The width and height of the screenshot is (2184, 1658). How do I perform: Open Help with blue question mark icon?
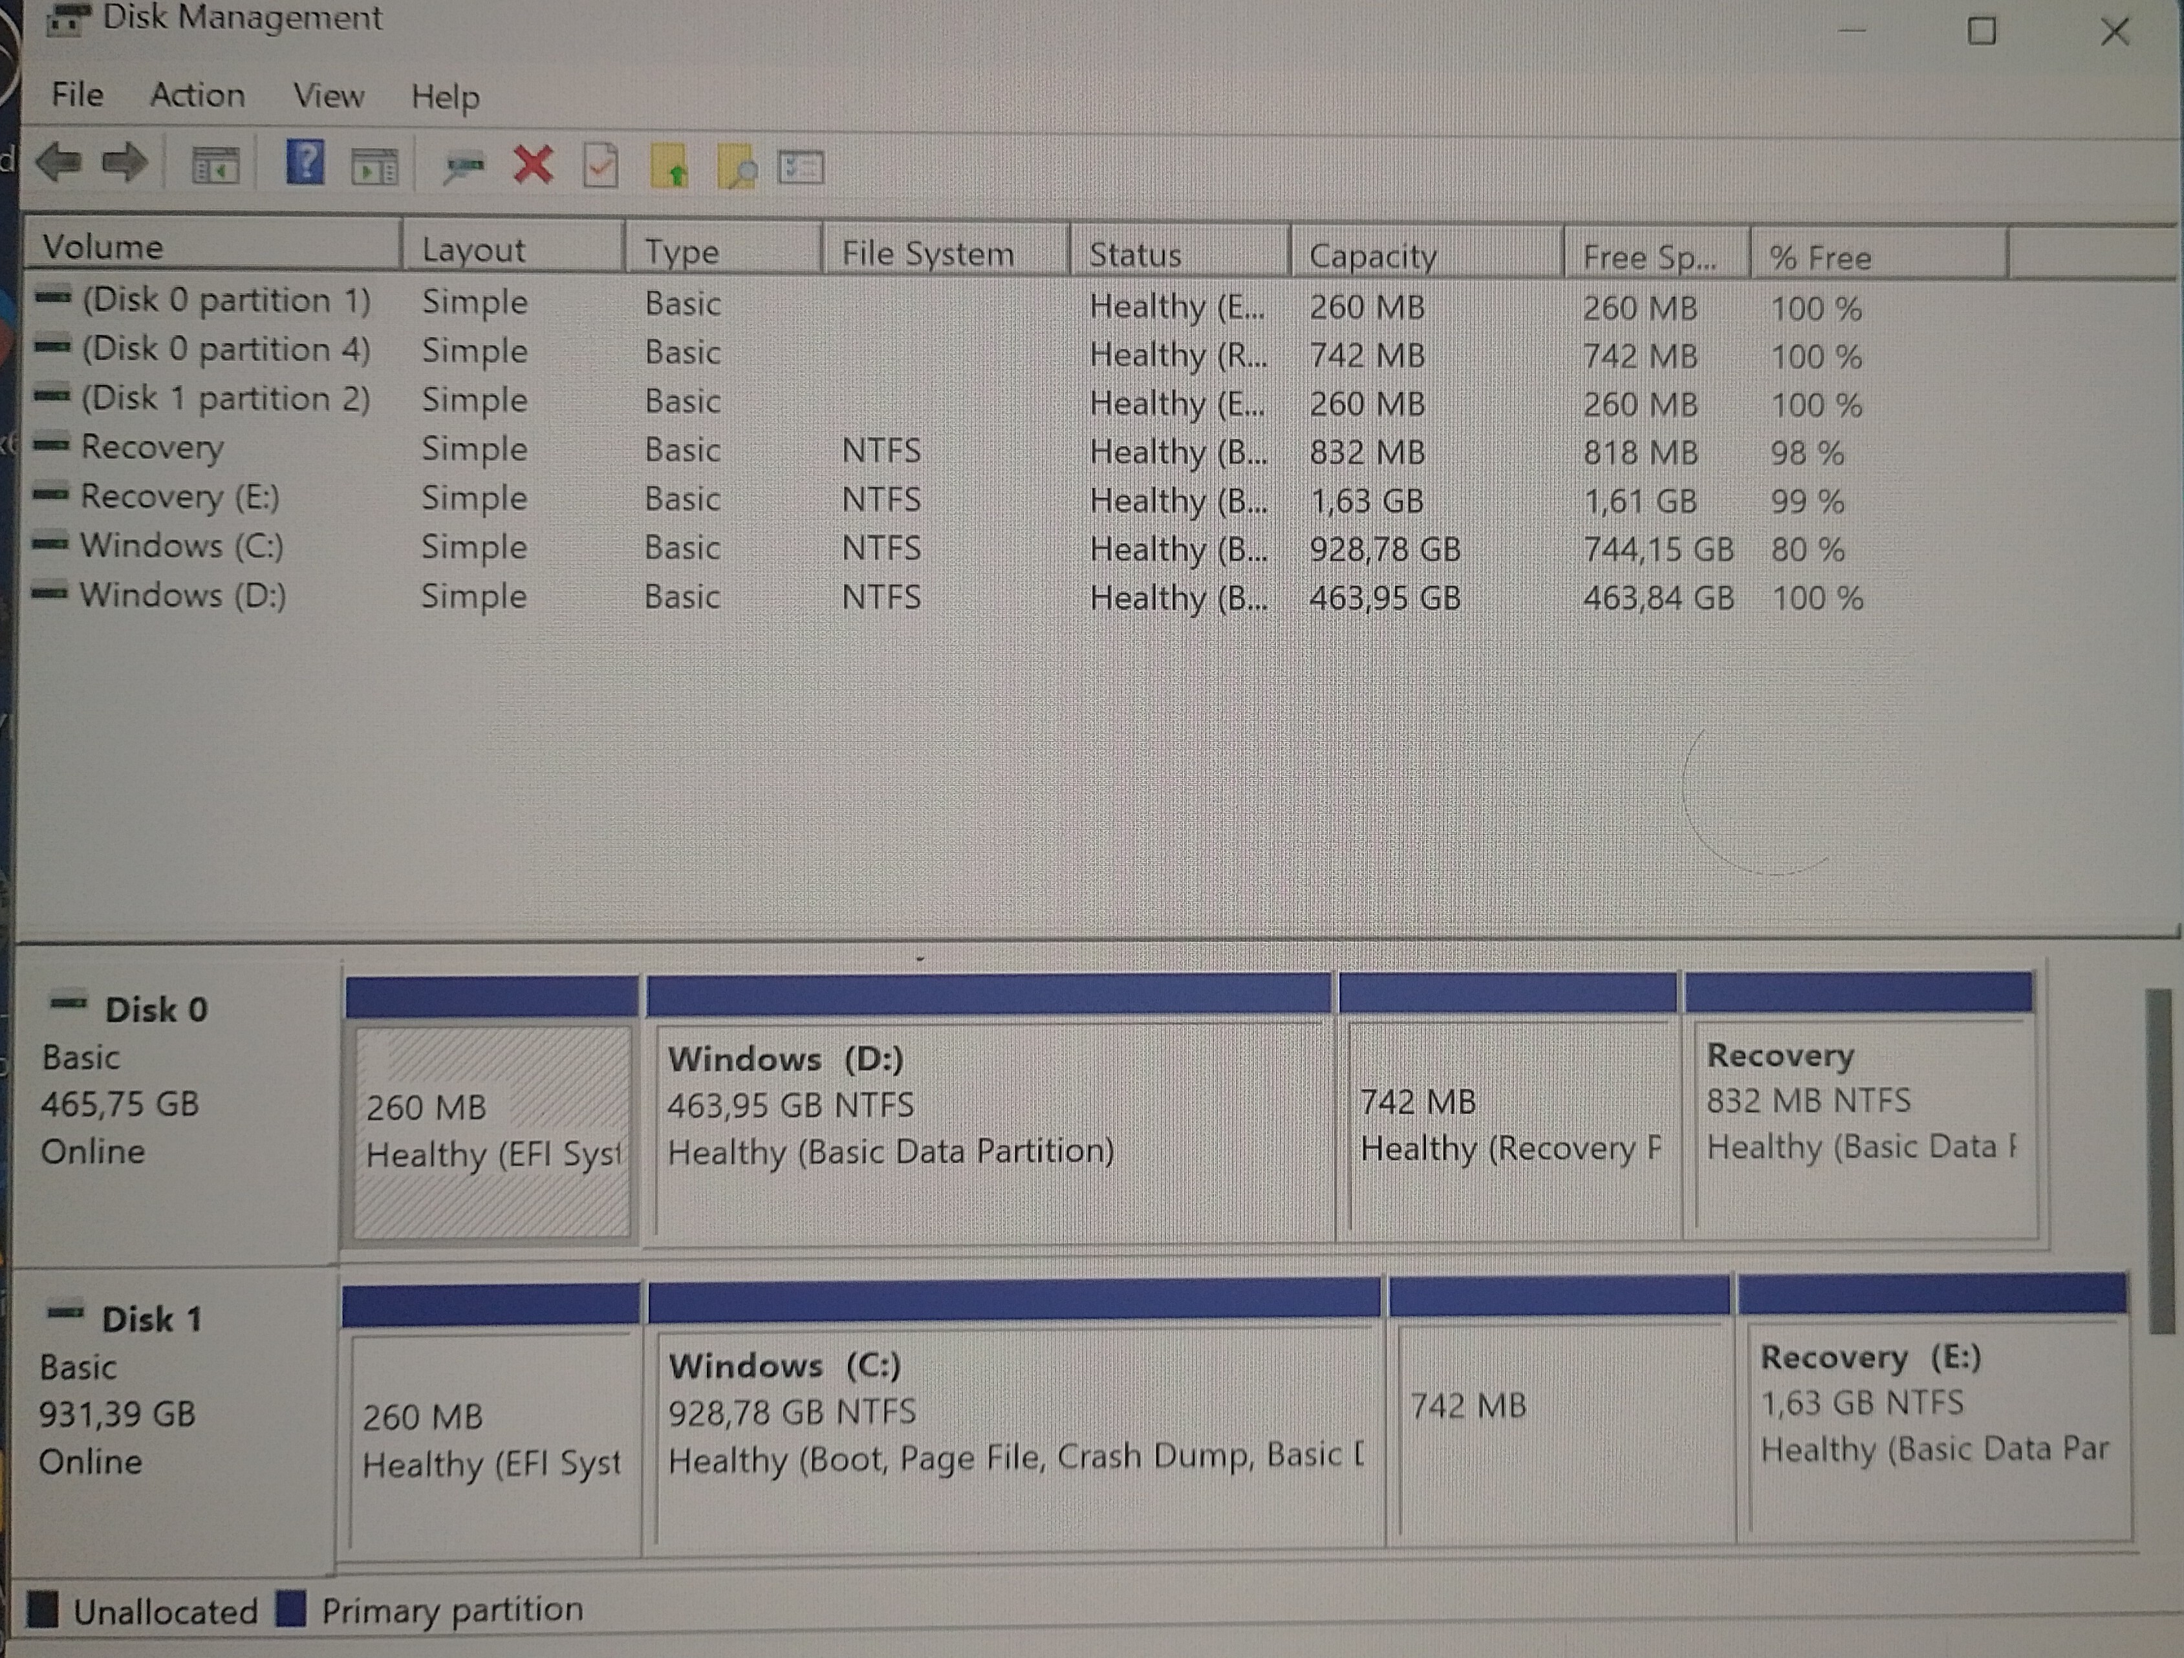pos(304,162)
